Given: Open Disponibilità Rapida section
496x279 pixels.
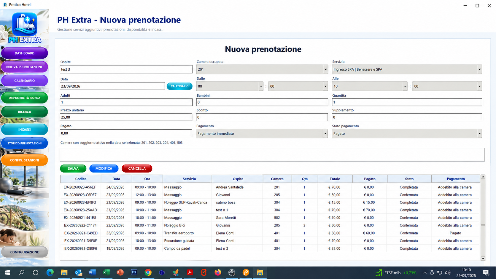Looking at the screenshot, I should (25, 98).
